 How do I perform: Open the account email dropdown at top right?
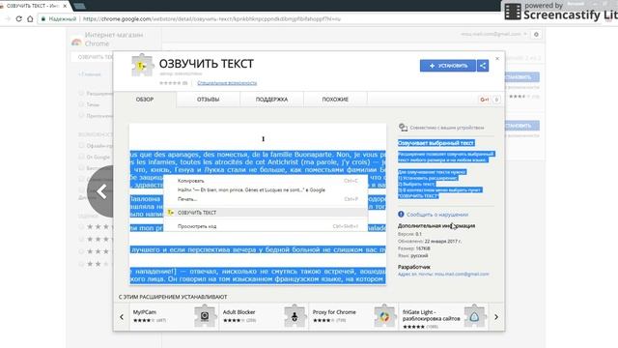pyautogui.click(x=493, y=35)
